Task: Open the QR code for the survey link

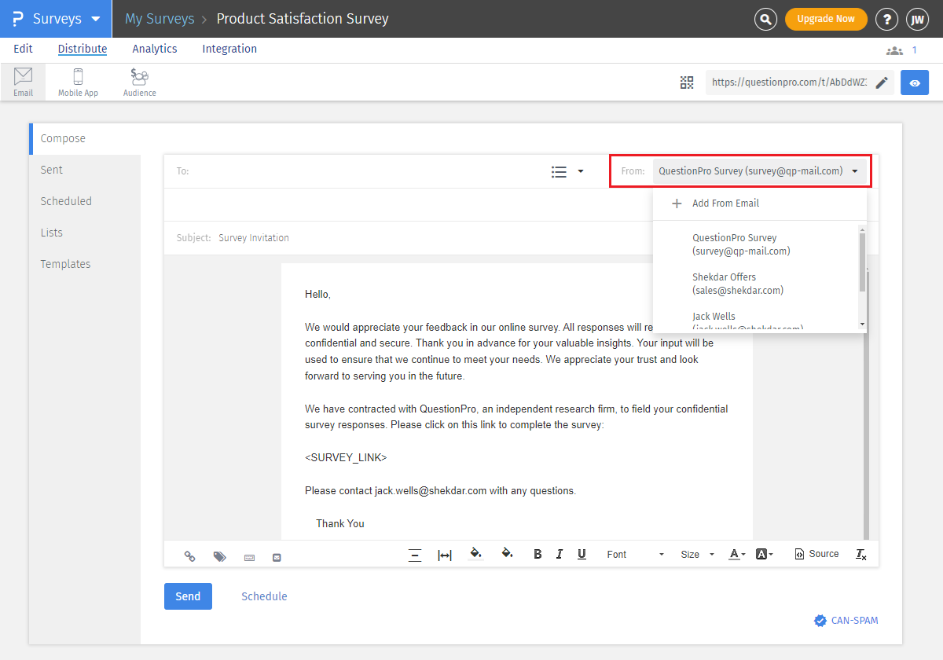Action: pyautogui.click(x=687, y=82)
